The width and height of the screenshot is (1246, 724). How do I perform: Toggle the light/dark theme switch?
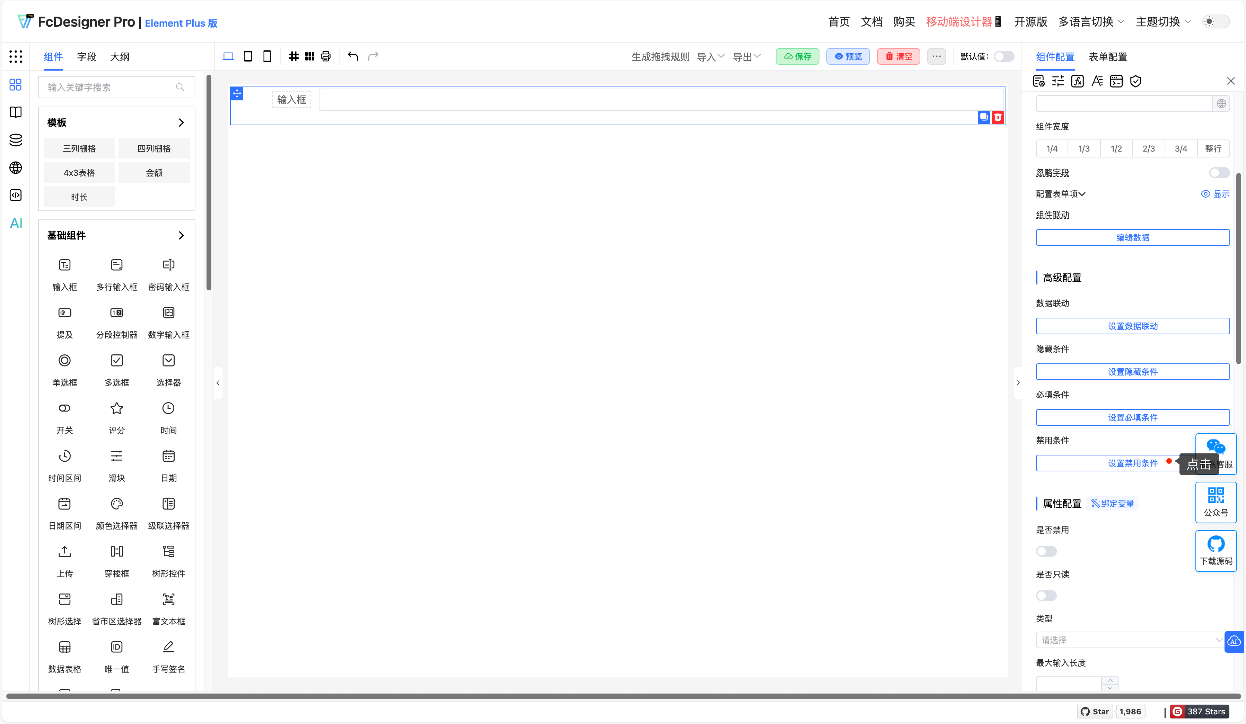click(x=1216, y=22)
